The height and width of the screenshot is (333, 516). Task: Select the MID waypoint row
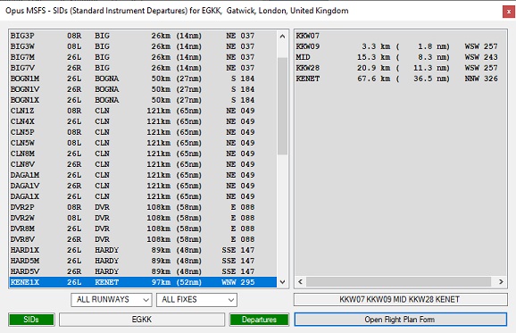point(401,57)
